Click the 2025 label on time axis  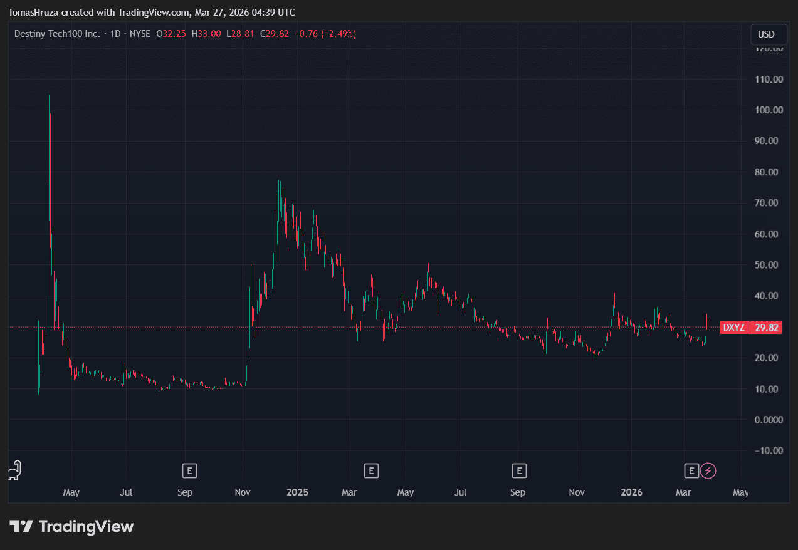(297, 492)
